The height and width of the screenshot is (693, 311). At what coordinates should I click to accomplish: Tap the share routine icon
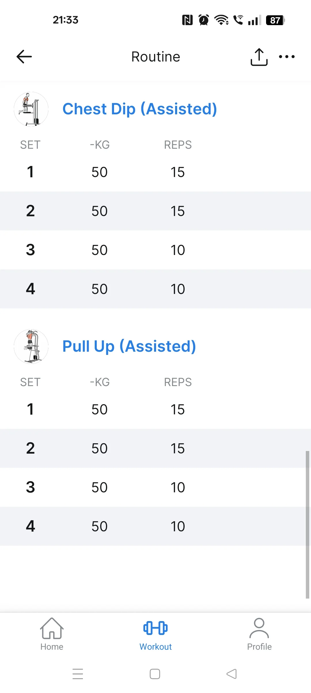coord(259,57)
